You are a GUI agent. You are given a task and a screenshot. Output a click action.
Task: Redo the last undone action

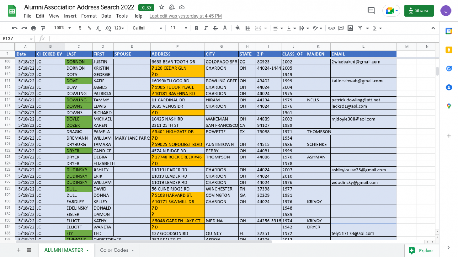pos(24,28)
